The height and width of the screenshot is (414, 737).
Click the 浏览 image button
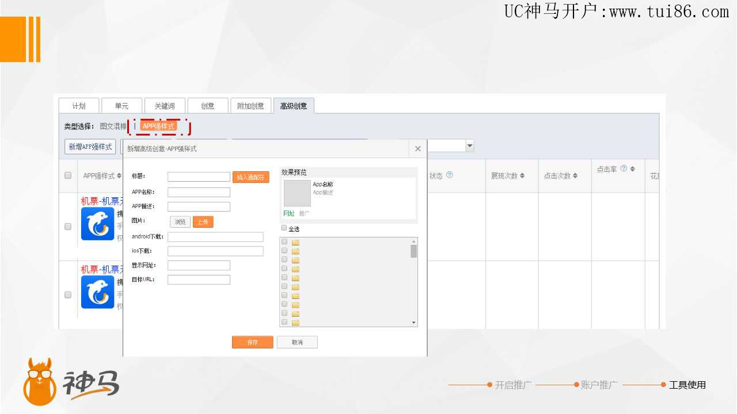point(180,221)
